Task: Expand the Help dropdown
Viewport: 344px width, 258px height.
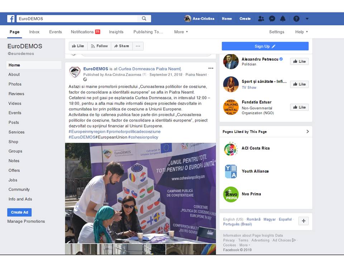Action: 301,32
